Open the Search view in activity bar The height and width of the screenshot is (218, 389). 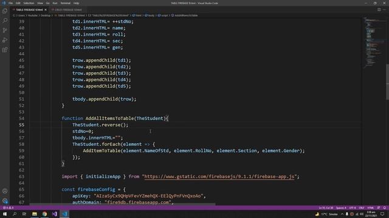click(x=5, y=21)
